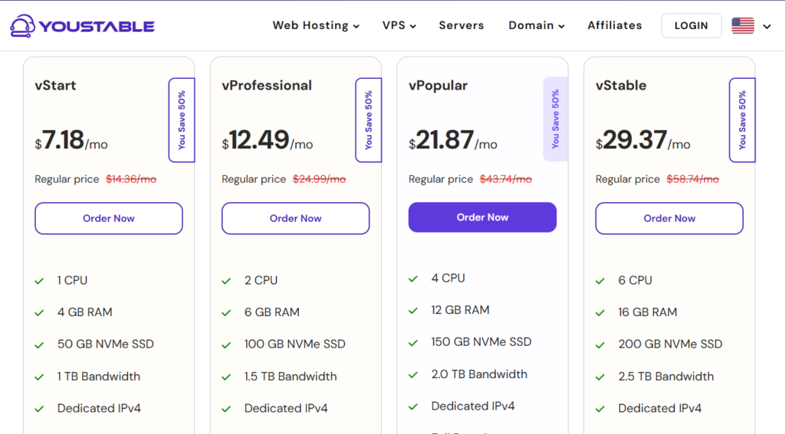Click the checkmark beside 1 TB Bandwidth
The width and height of the screenshot is (785, 434).
[39, 377]
